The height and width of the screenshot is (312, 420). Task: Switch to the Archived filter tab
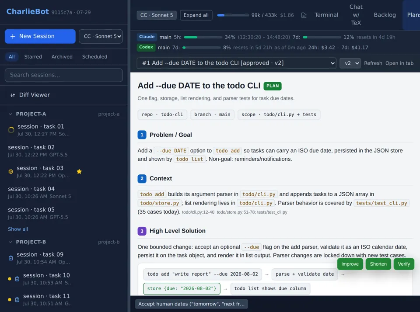62,57
